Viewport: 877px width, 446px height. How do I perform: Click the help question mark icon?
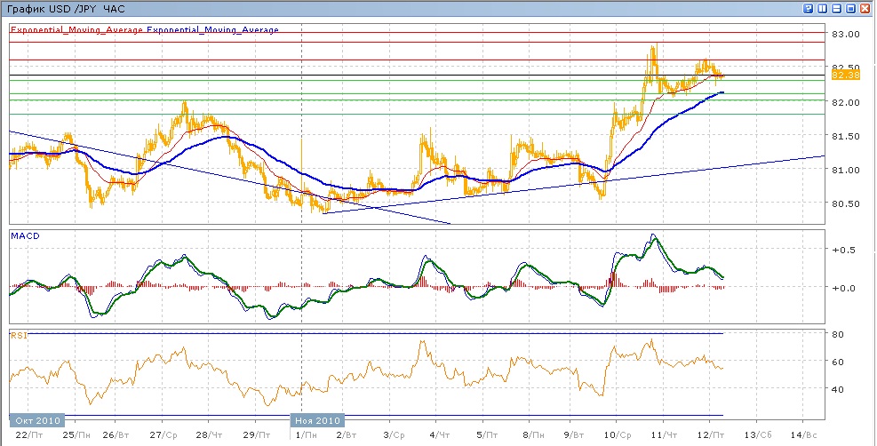pyautogui.click(x=809, y=8)
